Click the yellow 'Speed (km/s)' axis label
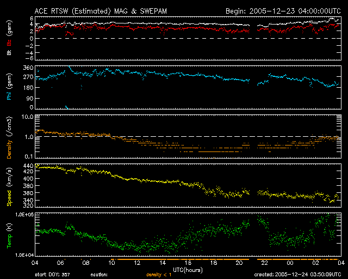Image resolution: width=348 pixels, height=279 pixels. tap(9, 187)
